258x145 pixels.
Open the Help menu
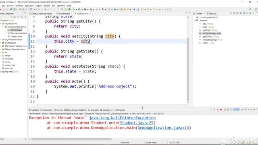click(69, 6)
